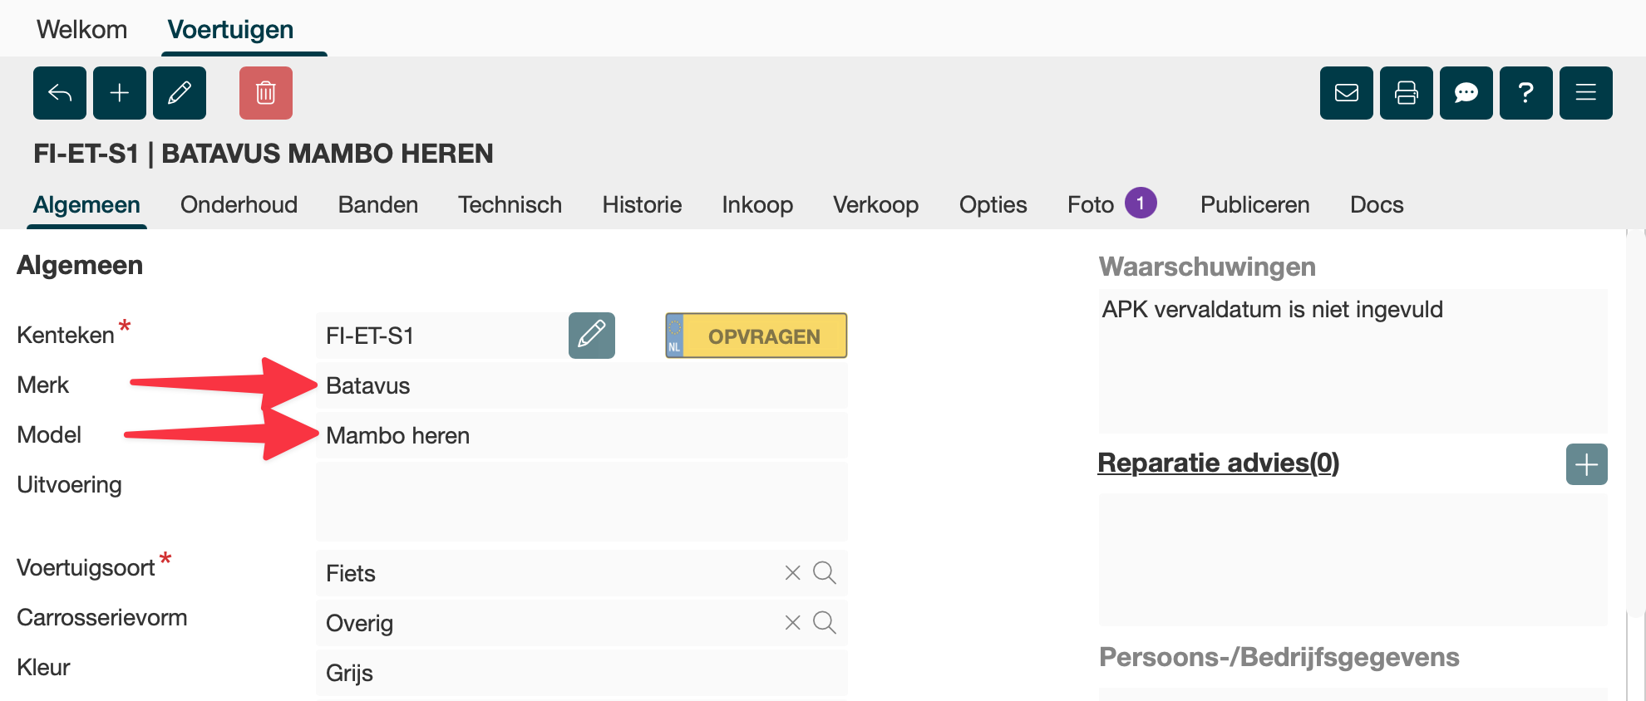
Task: Clear the Voertuigsoort Fiets value
Action: point(793,573)
